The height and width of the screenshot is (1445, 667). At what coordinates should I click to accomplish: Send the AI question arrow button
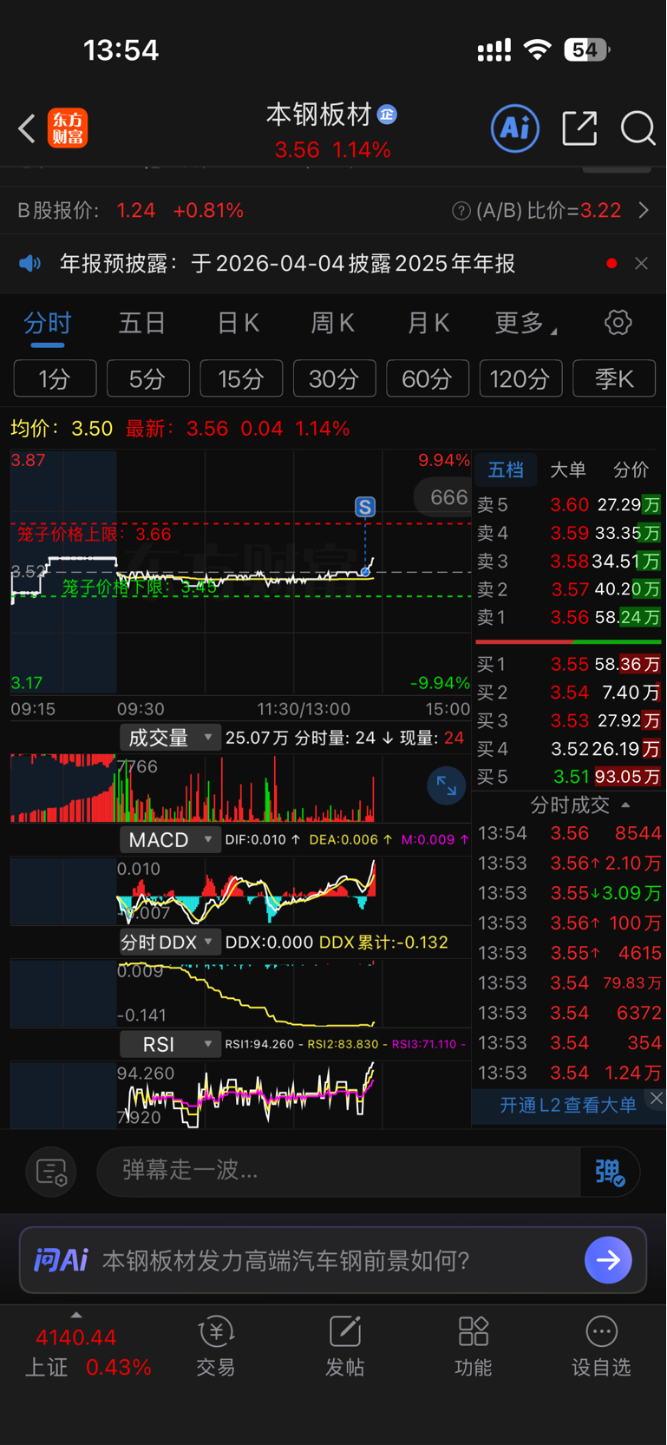point(608,1259)
